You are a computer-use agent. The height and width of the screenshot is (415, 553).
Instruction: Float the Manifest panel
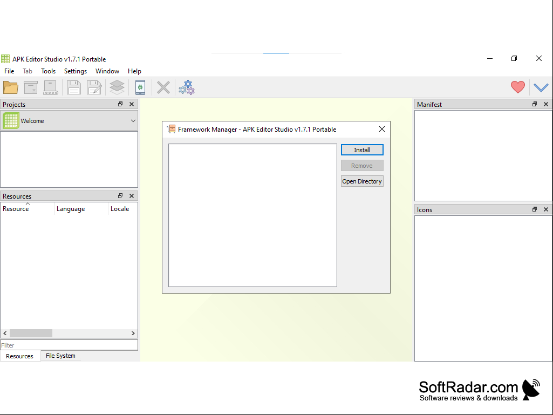click(535, 104)
